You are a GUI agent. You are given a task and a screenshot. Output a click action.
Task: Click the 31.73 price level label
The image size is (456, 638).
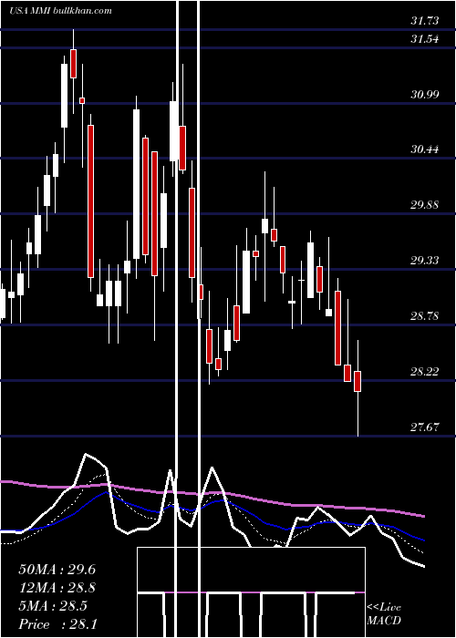[x=425, y=21]
